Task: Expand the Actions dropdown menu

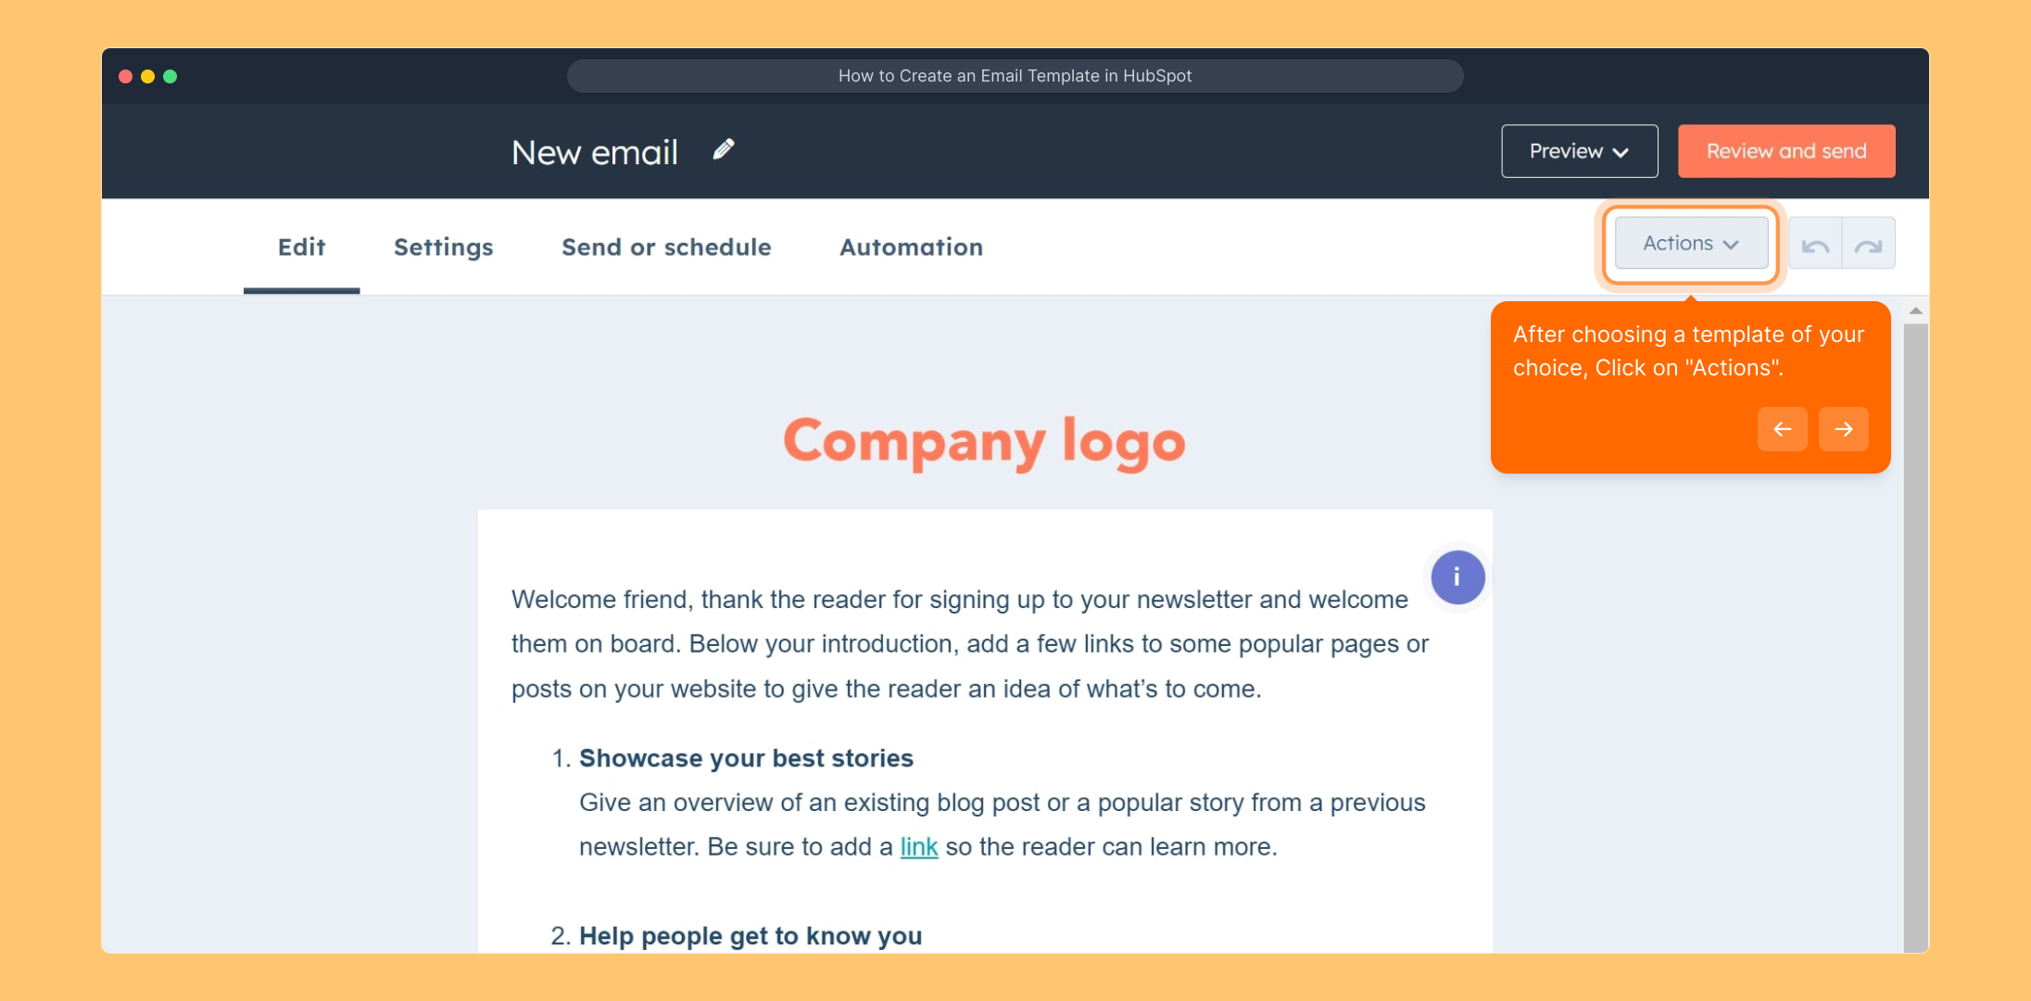Action: pyautogui.click(x=1691, y=244)
